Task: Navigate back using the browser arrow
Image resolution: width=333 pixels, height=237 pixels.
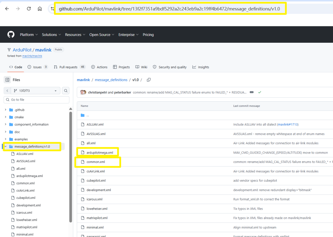Action: click(7, 9)
